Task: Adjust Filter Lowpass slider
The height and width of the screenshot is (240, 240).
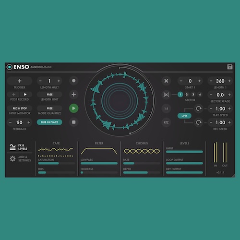Action: point(99,163)
